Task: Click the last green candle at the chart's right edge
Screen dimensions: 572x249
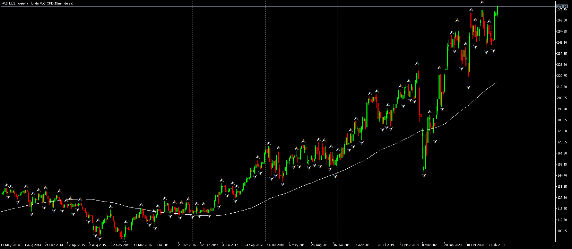Action: (497, 10)
